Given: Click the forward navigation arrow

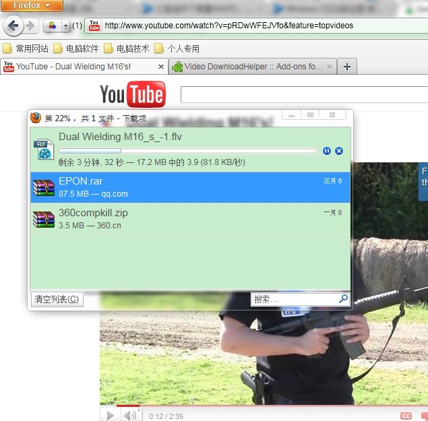Looking at the screenshot, I should tap(30, 26).
